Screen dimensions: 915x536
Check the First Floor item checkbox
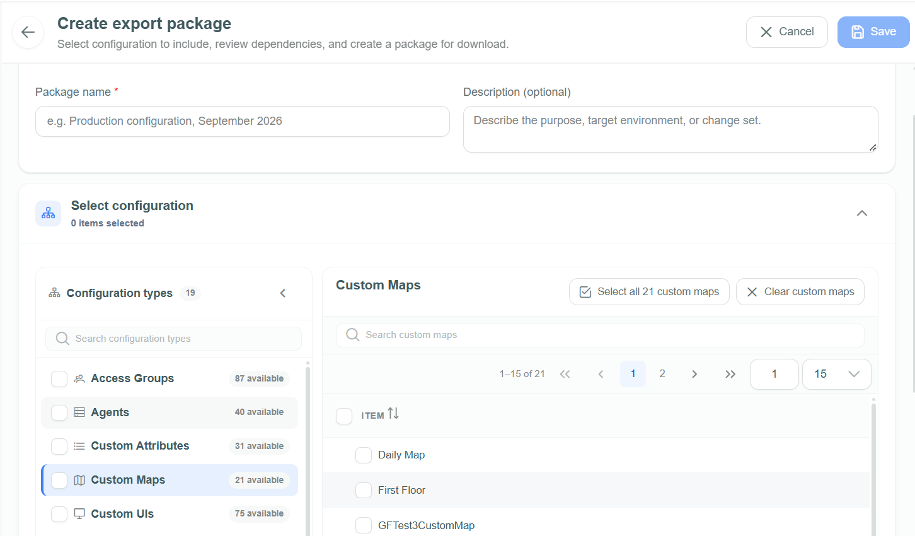(364, 490)
